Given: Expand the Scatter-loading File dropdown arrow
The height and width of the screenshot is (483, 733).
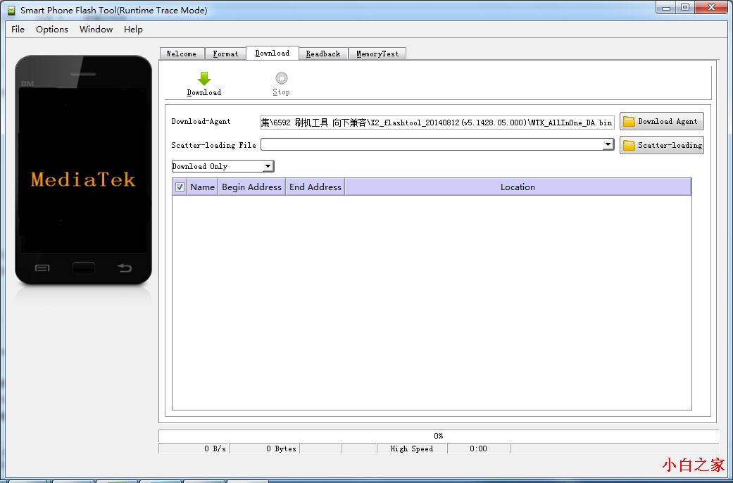Looking at the screenshot, I should click(608, 144).
